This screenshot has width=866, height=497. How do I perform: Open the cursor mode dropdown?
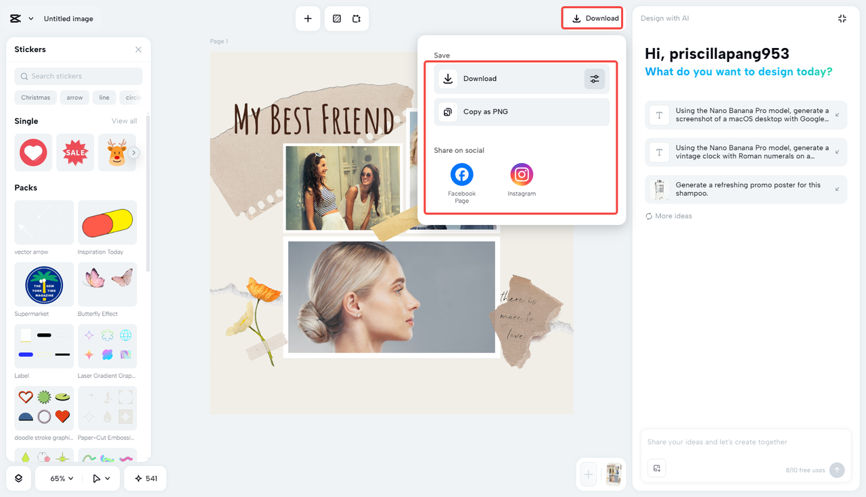pyautogui.click(x=100, y=478)
